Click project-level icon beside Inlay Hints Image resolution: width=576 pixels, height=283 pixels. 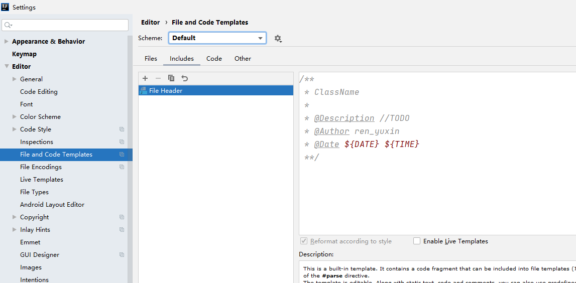[122, 230]
